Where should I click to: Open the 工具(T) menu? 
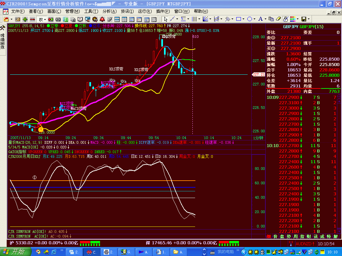(x=91, y=11)
